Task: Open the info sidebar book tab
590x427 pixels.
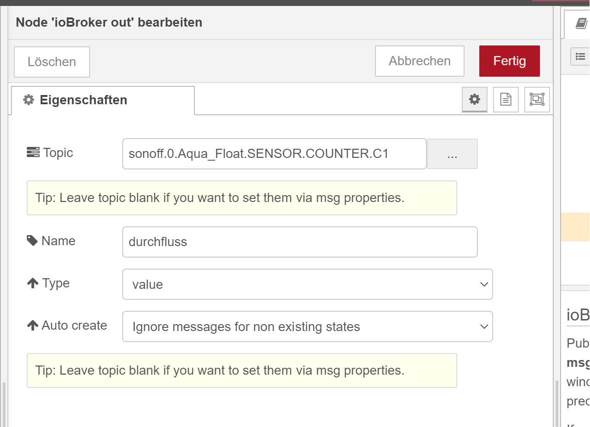Action: click(581, 24)
